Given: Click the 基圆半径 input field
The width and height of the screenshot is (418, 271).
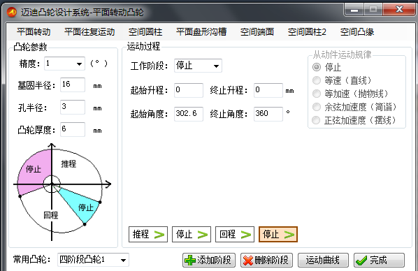Looking at the screenshot, I should (x=73, y=85).
